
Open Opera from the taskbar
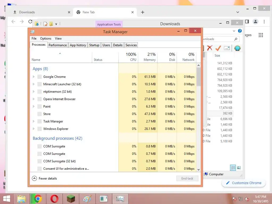tap(54, 199)
